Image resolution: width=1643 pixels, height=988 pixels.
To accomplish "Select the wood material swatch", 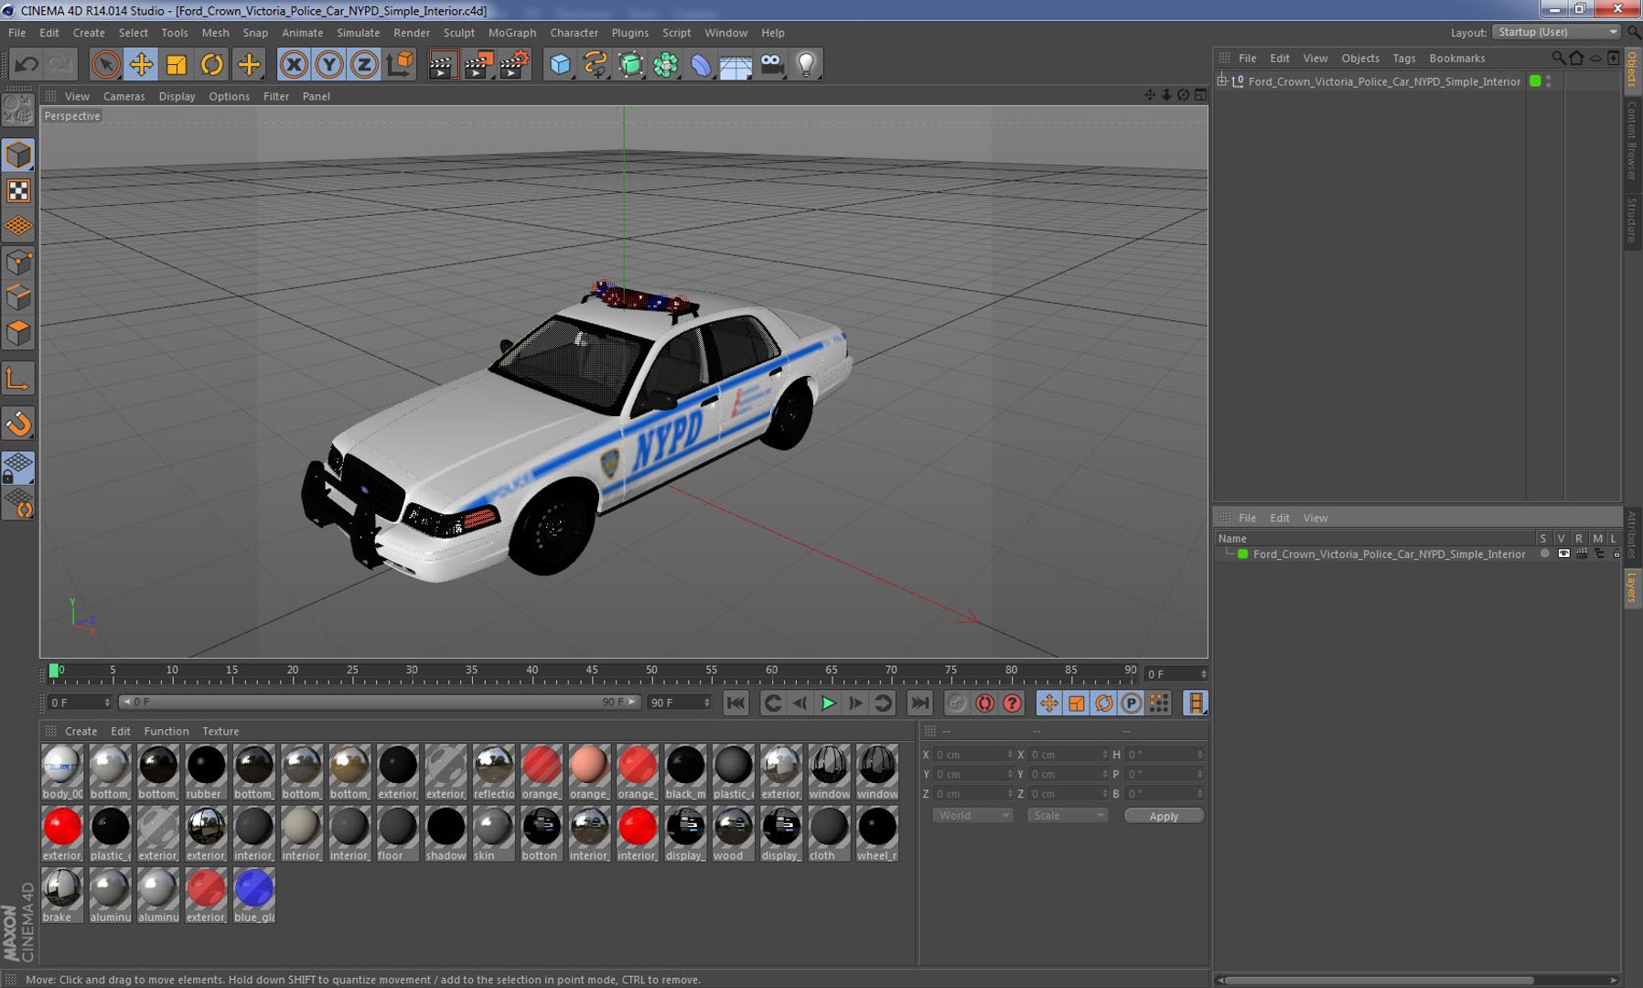I will tap(733, 833).
